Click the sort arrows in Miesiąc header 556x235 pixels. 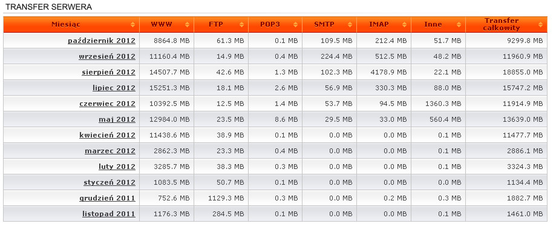point(132,24)
